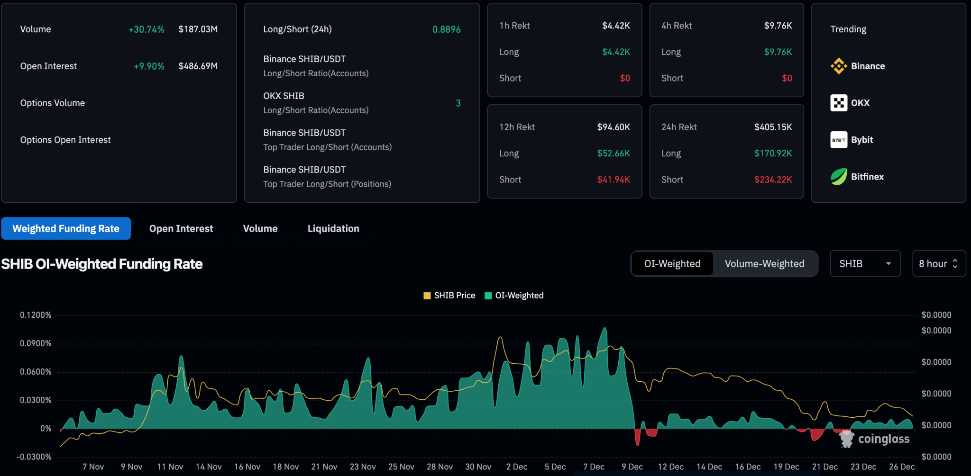This screenshot has height=476, width=971.
Task: Click the 7 Nov label on chart axis
Action: click(93, 467)
